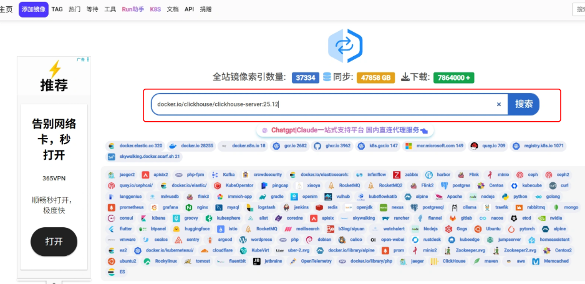This screenshot has width=585, height=284.
Task: Click the cloudflare tag chip
Action: coord(218,250)
